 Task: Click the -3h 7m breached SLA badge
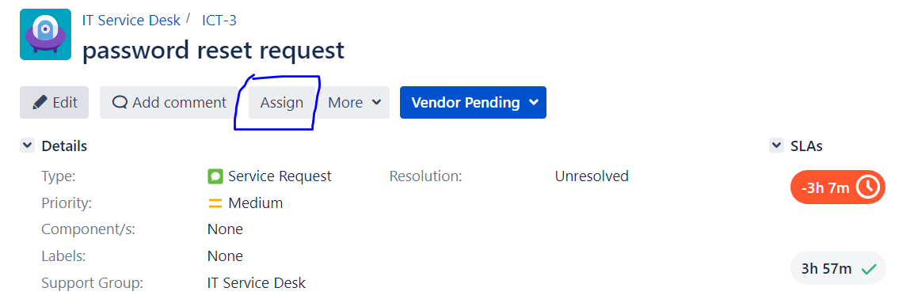(837, 187)
